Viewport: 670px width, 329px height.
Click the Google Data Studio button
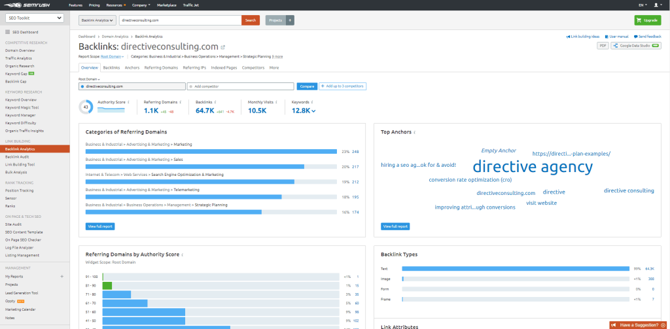[636, 46]
